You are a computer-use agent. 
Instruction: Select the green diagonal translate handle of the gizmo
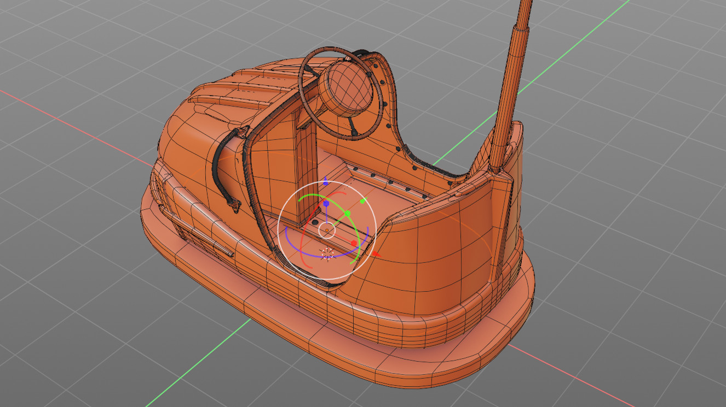[x=348, y=213]
